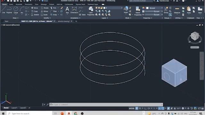
Task: Open the Home ribbon tab
Action: click(4, 4)
